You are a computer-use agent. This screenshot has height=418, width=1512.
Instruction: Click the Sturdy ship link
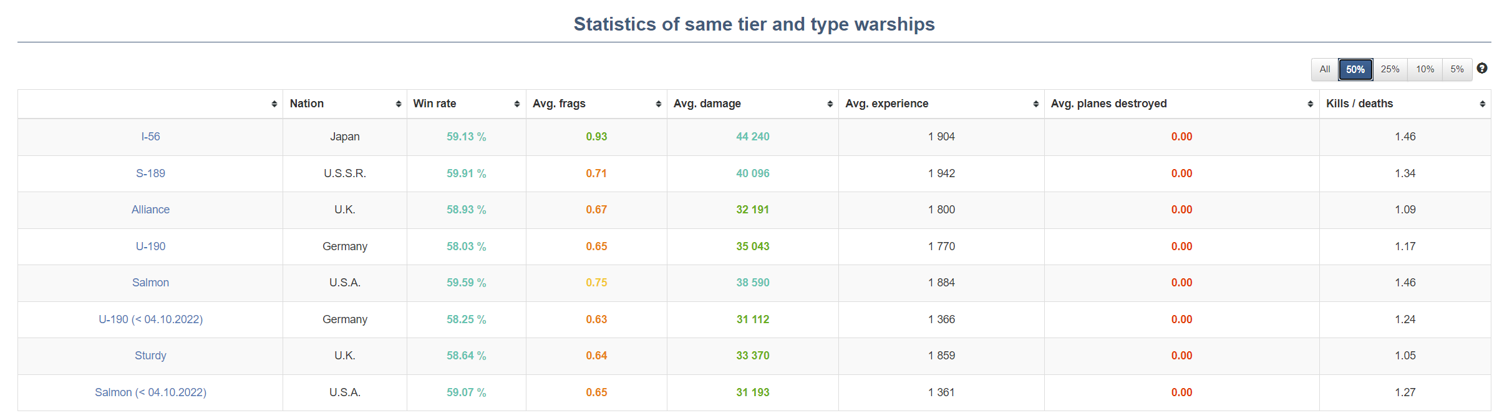(x=150, y=356)
